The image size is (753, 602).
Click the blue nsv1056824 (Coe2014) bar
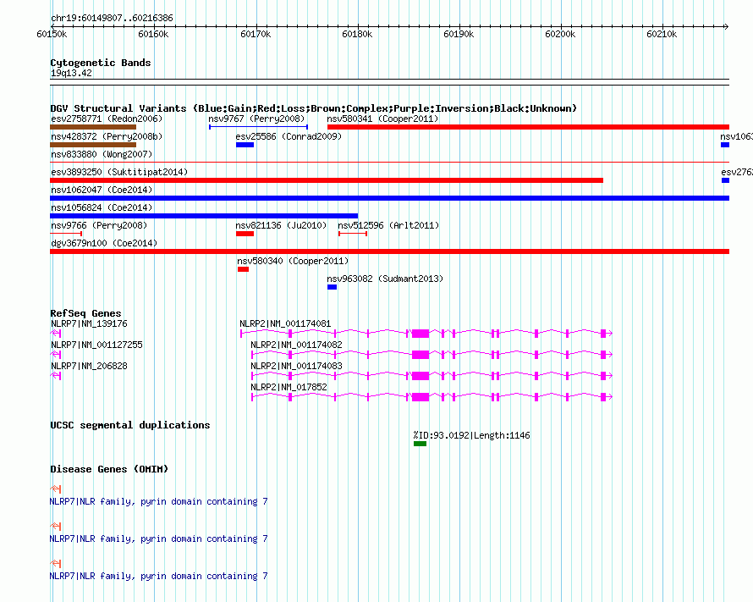pos(204,216)
